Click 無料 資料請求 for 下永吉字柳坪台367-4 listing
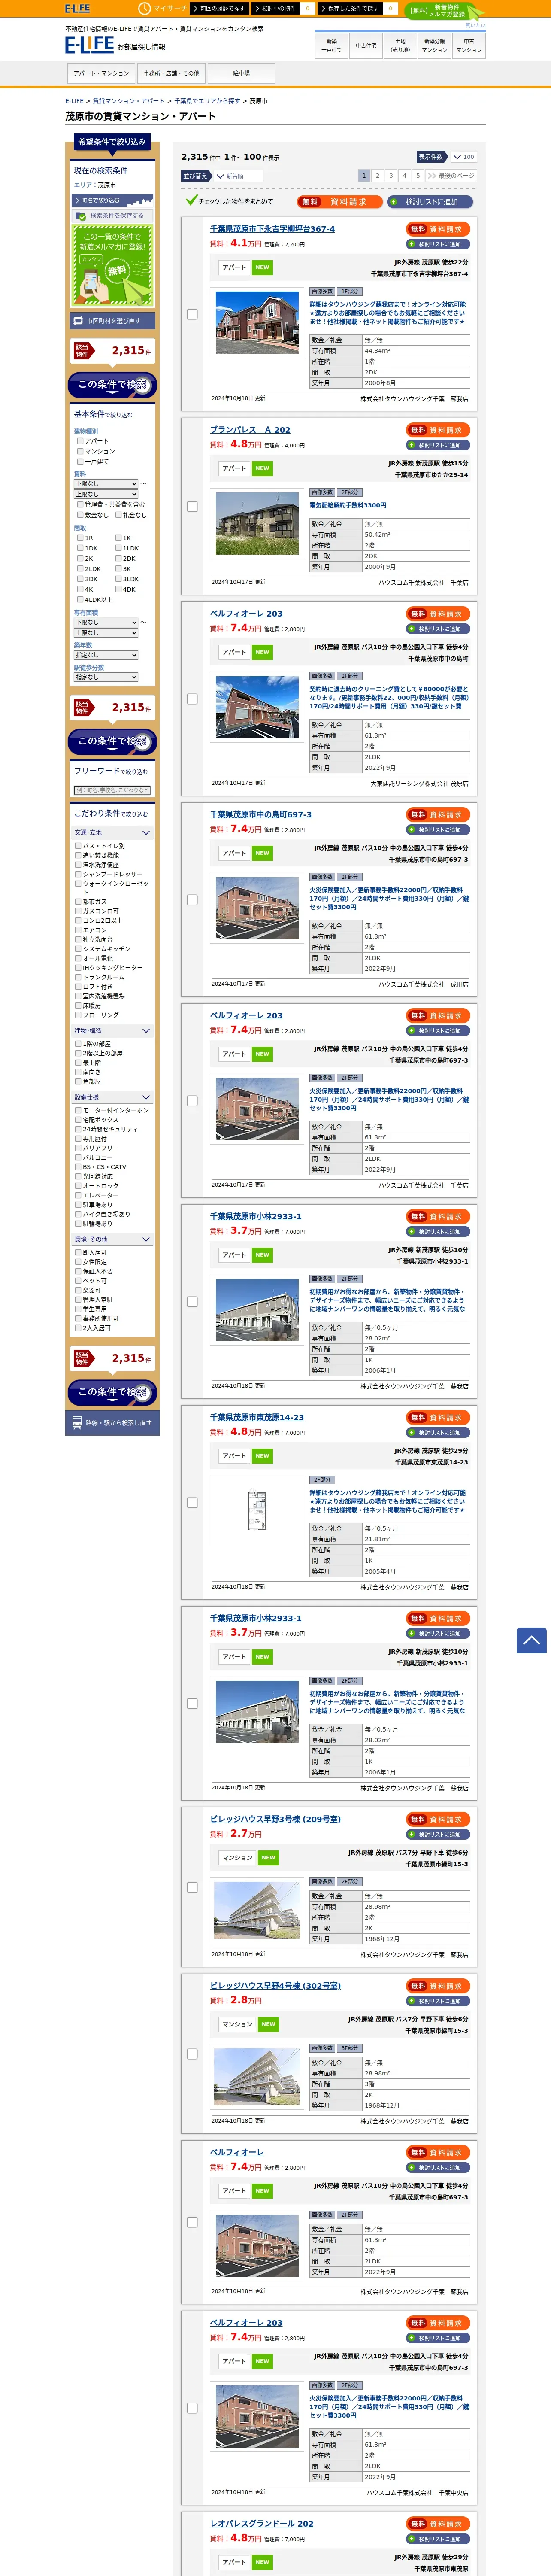Viewport: 551px width, 2576px height. tap(439, 229)
